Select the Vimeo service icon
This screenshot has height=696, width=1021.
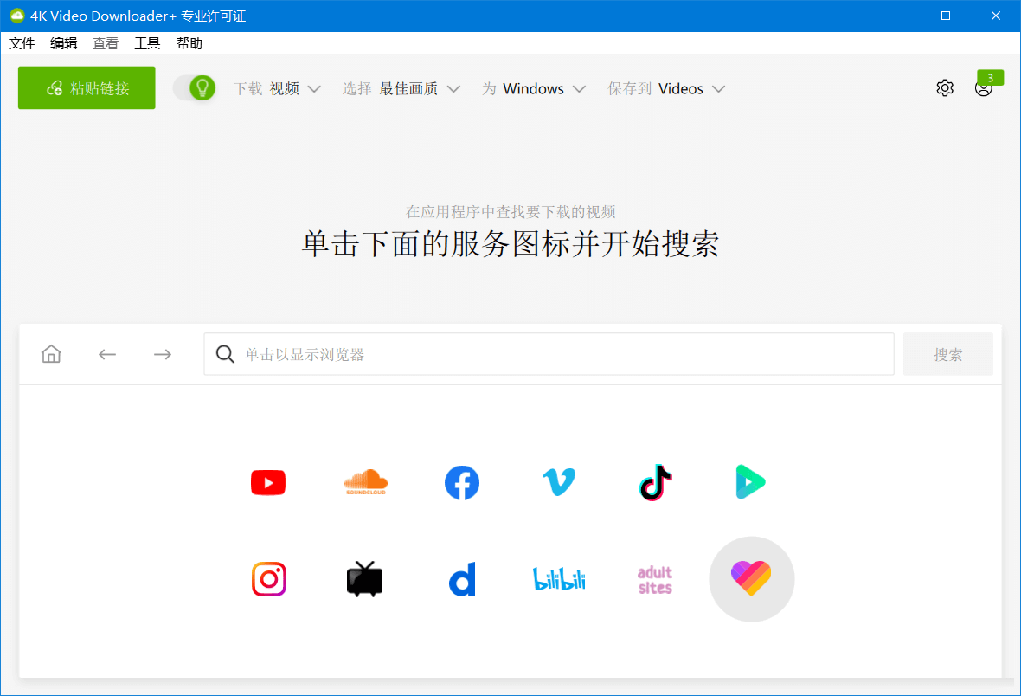point(558,482)
